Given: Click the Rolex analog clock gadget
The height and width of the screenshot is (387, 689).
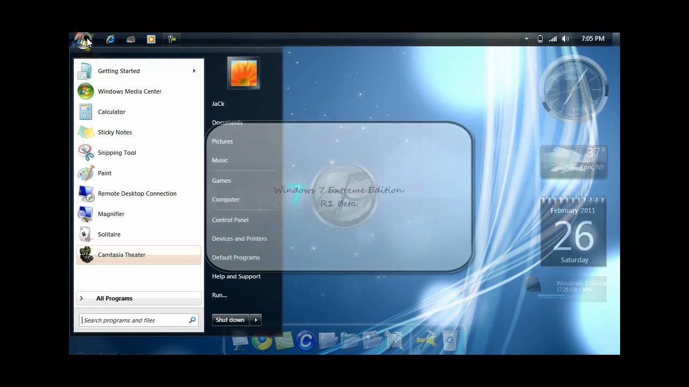Looking at the screenshot, I should pos(574,89).
